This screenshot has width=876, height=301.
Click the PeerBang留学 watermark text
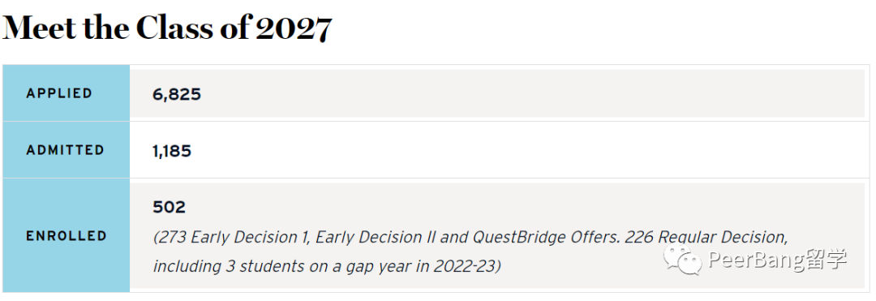(x=777, y=260)
